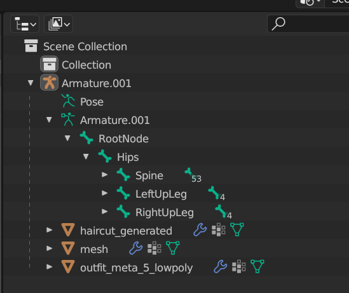Screen dimensions: 349x293
Task: Click the bone children icon showing 53
Action: click(x=193, y=175)
